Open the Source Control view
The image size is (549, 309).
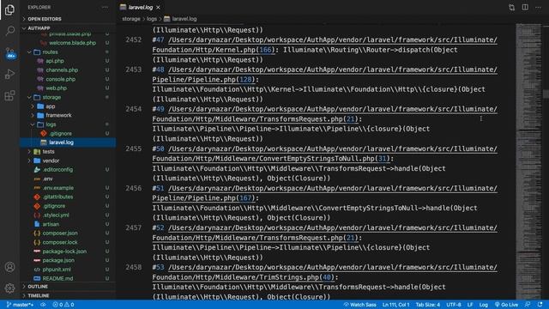tap(9, 52)
